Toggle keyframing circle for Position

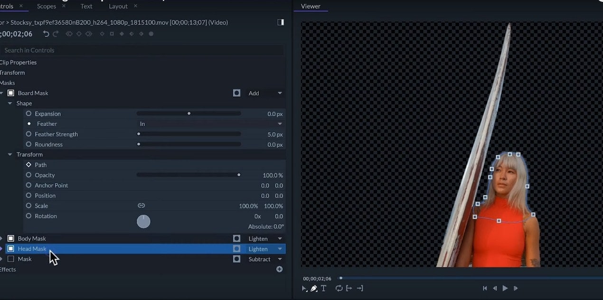point(28,196)
